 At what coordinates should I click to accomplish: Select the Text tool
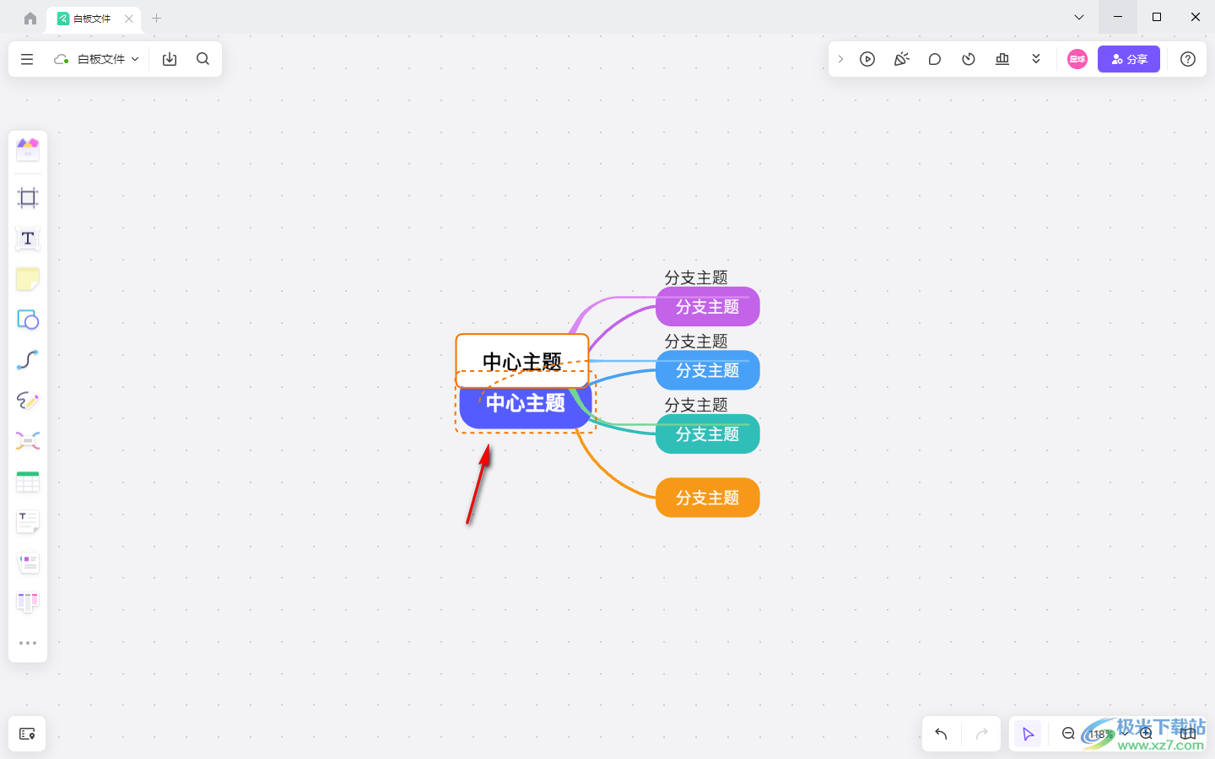coord(28,239)
